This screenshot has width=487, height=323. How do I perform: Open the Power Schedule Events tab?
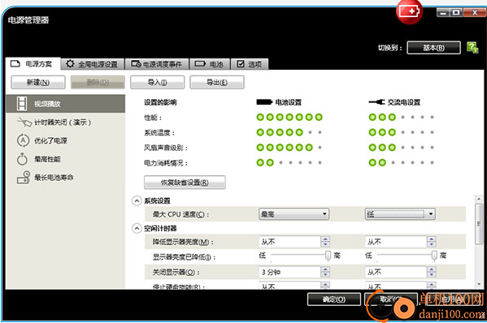(157, 64)
